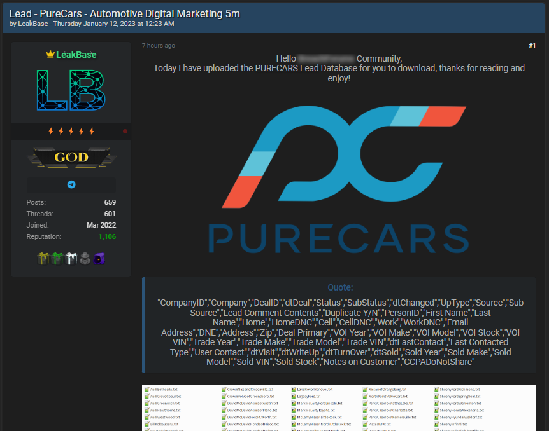Image resolution: width=549 pixels, height=431 pixels.
Task: Click the file icon for DavidMcDavidAcuraofPlano.txt
Action: point(224,410)
